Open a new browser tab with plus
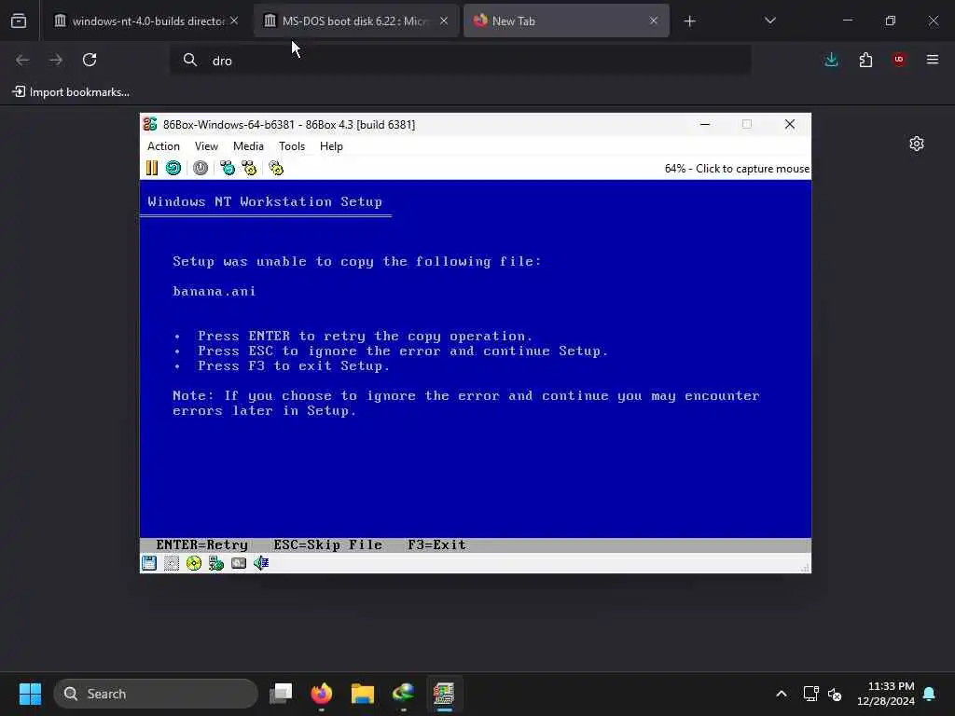Image resolution: width=955 pixels, height=716 pixels. pyautogui.click(x=689, y=21)
